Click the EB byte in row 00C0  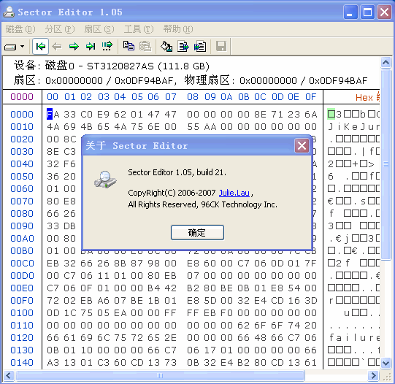coord(53,264)
